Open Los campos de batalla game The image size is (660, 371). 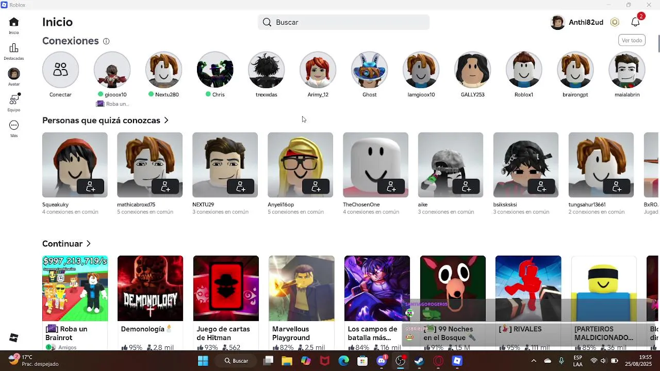(x=377, y=289)
